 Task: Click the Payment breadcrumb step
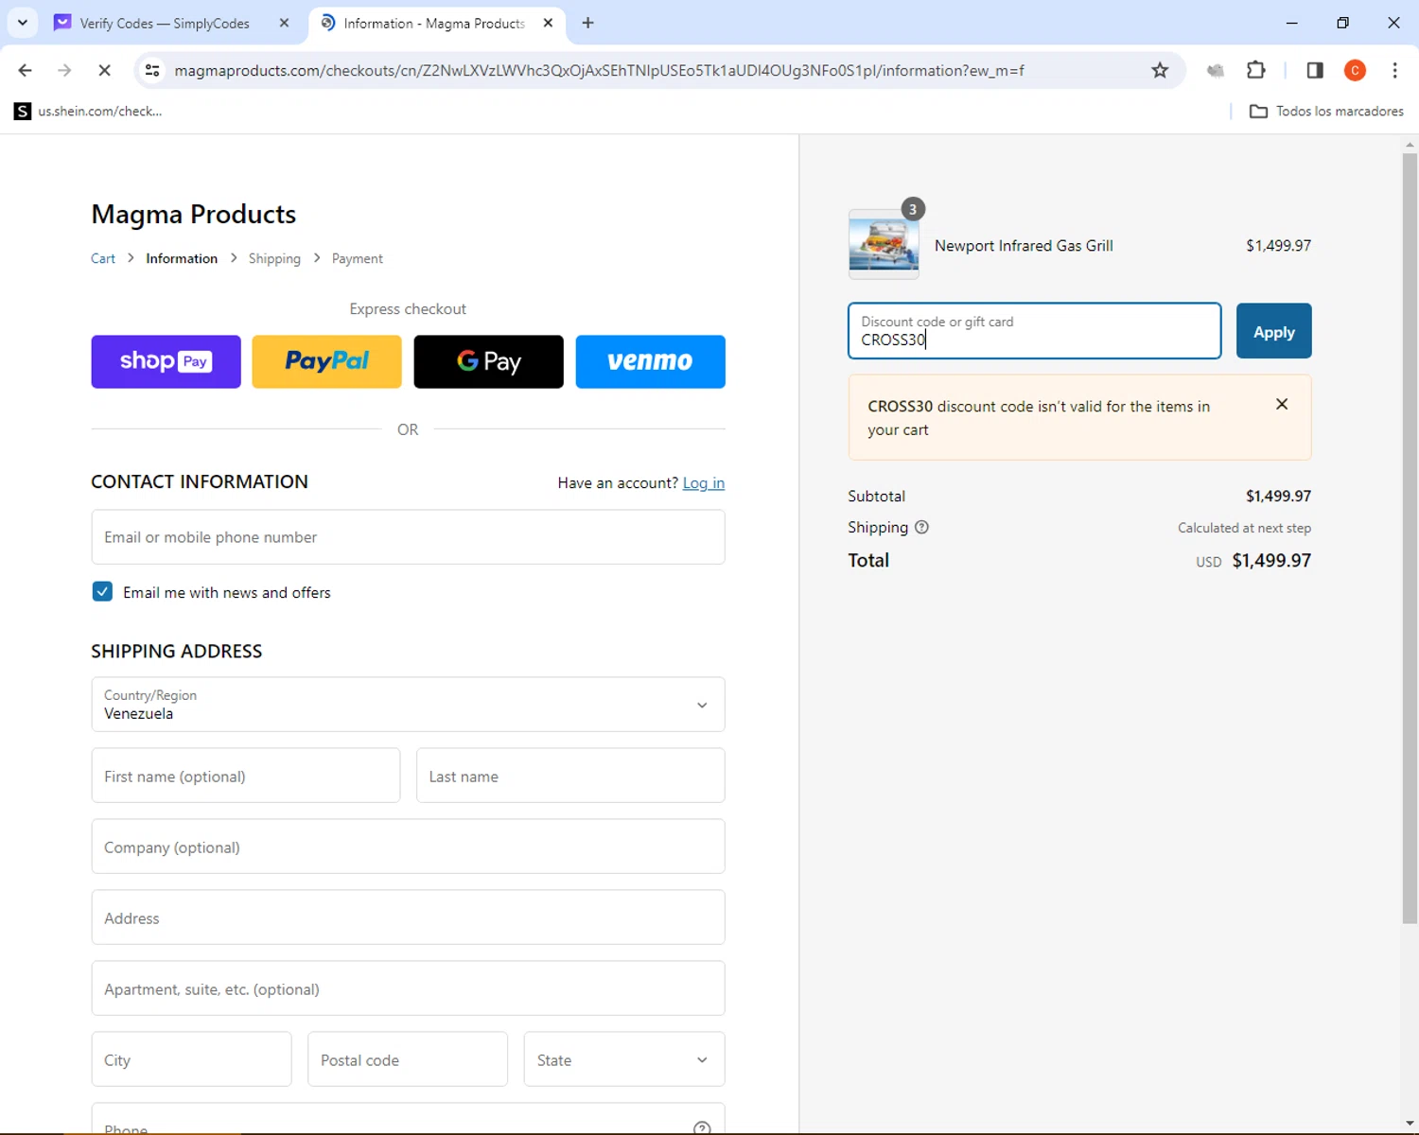coord(357,258)
